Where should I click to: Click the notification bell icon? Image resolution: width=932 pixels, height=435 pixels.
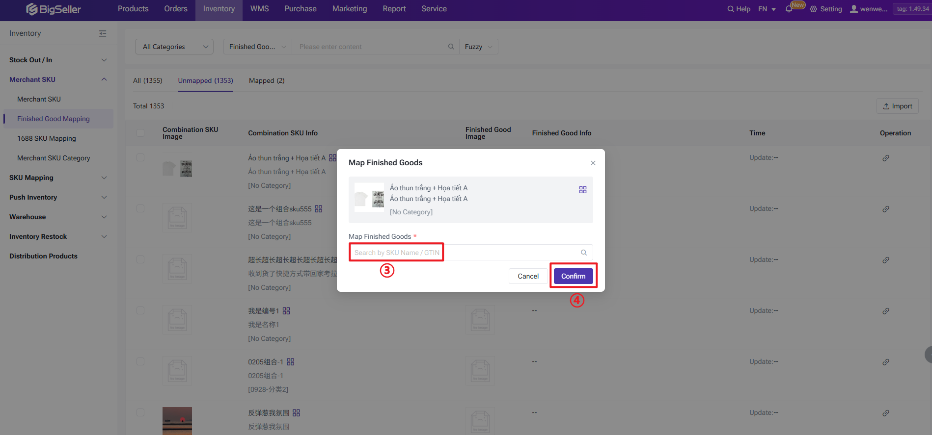(789, 9)
